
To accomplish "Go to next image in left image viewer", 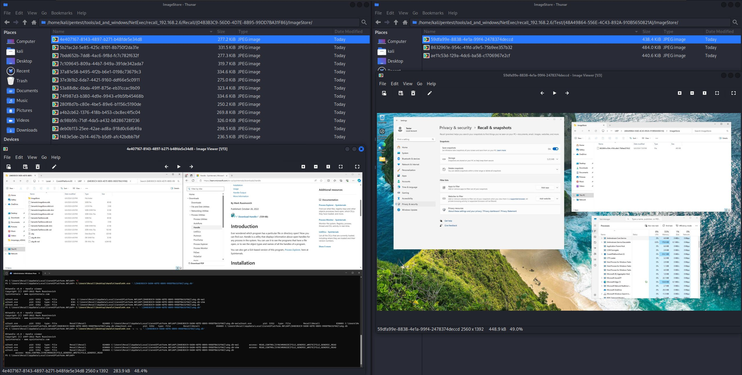I will point(191,167).
